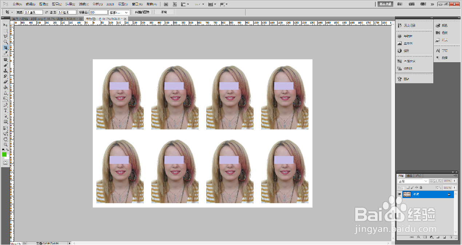Open the 文件(F) File menu
The image size is (462, 245).
[x=17, y=4]
